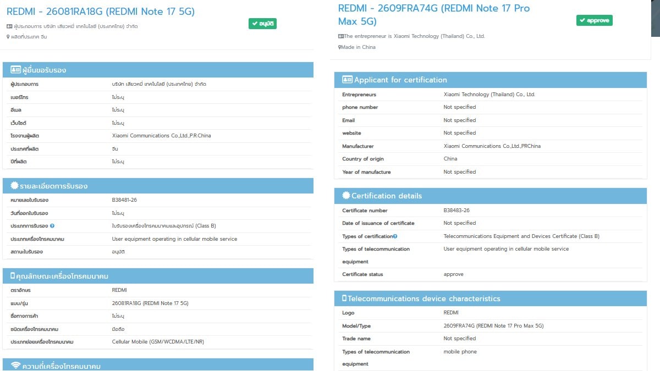The height and width of the screenshot is (371, 660).
Task: Open the REDMI - 26081RA18G (REDMI Note 17 5G) title
Action: 101,12
